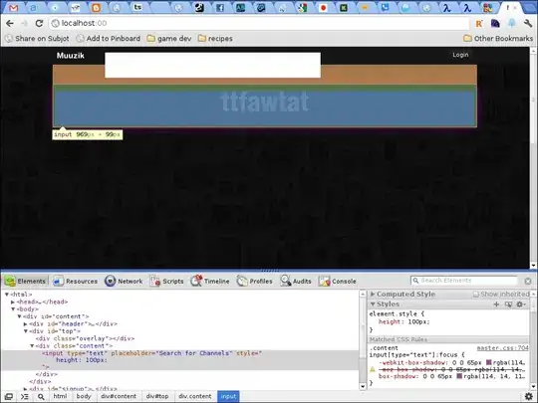538x403 pixels.
Task: Switch to the Facebook browser tab
Action: tap(220, 8)
